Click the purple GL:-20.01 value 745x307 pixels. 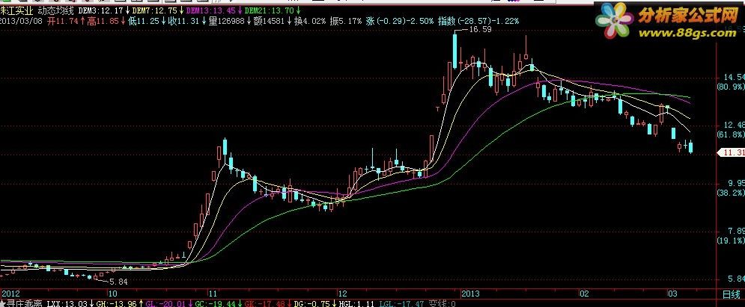pos(167,304)
